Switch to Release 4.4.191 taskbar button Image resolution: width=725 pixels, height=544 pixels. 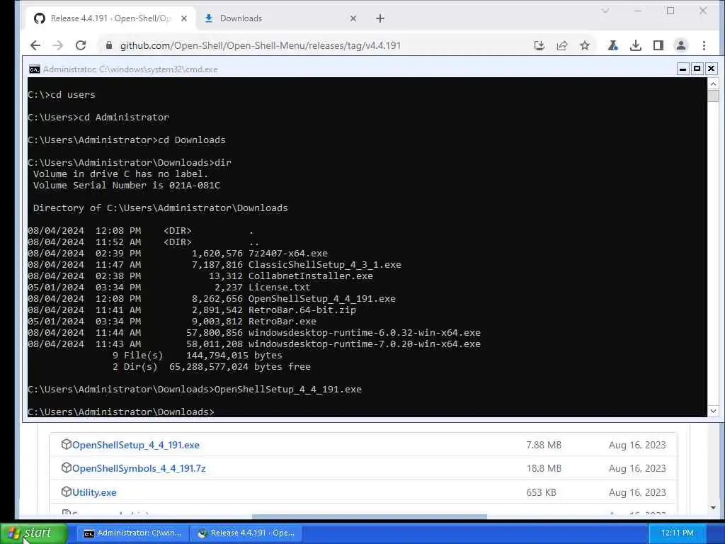[247, 533]
